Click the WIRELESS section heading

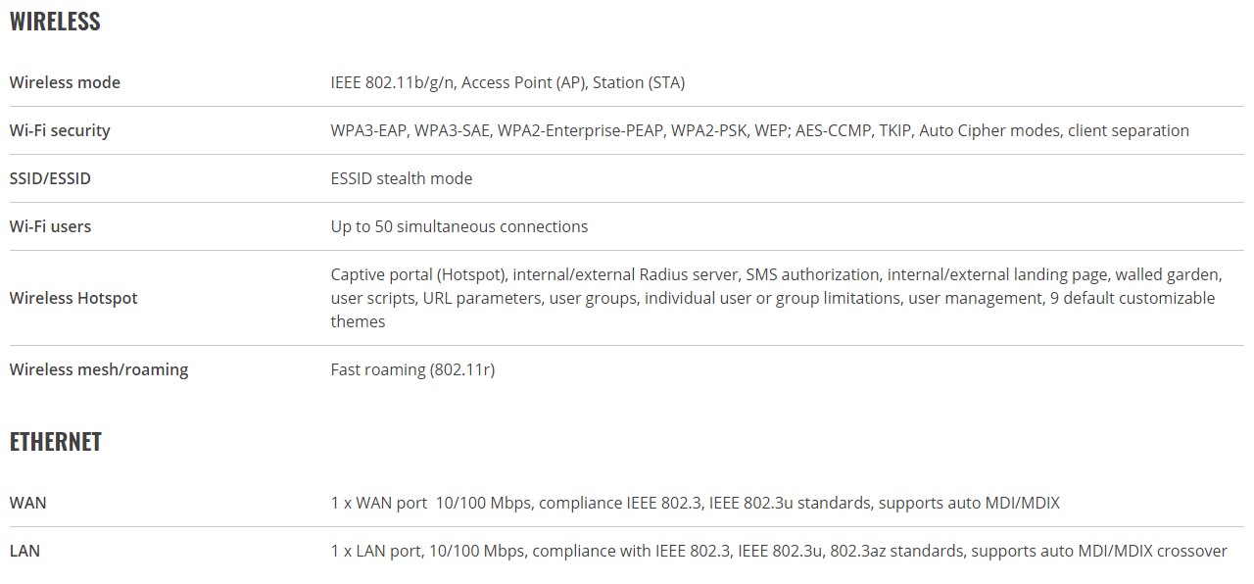[x=55, y=22]
